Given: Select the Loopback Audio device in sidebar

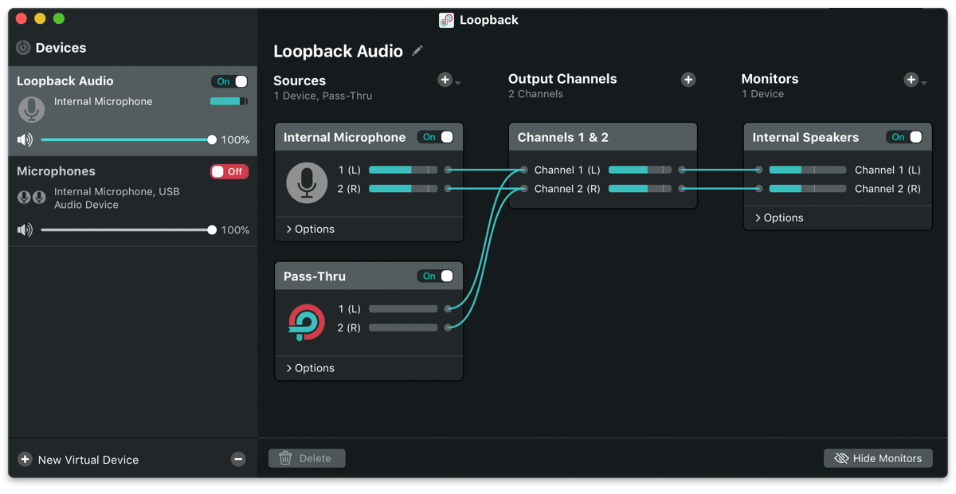Looking at the screenshot, I should pyautogui.click(x=133, y=112).
